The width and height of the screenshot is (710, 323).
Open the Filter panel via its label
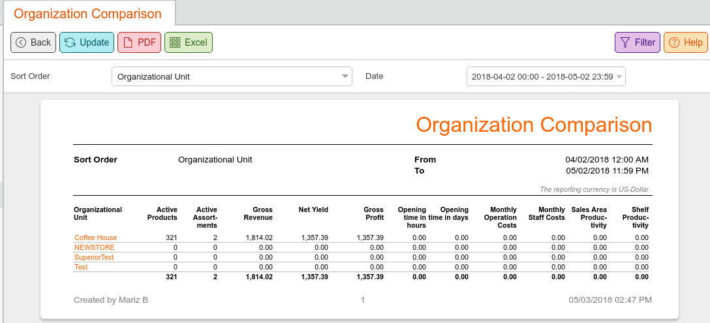tap(645, 42)
